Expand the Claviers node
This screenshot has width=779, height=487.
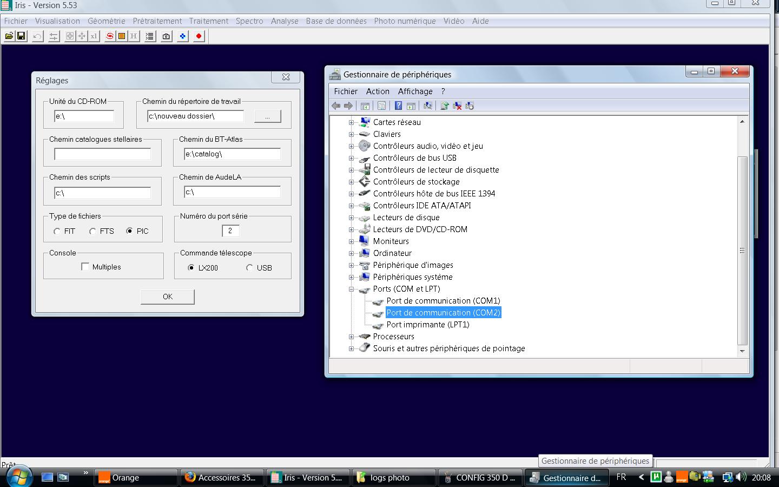(352, 134)
